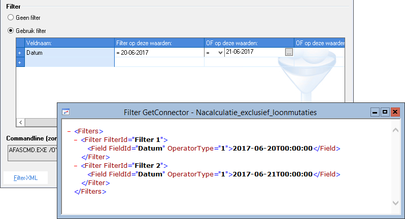
Task: Click the 21-06-2017 date input field
Action: (x=255, y=52)
